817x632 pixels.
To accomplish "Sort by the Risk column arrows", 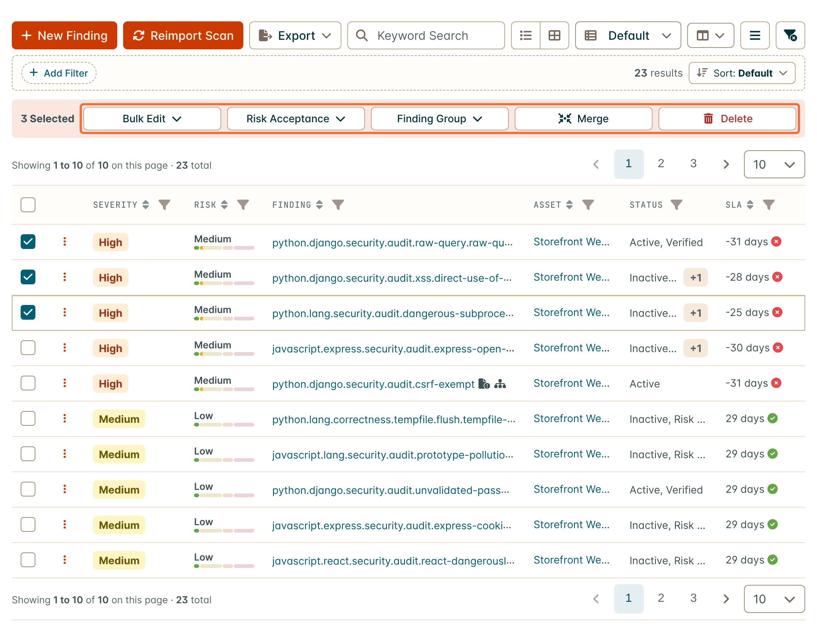I will pyautogui.click(x=224, y=204).
